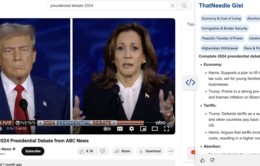Select the Afghanistan Withdrawal chip
The image size is (260, 166).
click(220, 48)
